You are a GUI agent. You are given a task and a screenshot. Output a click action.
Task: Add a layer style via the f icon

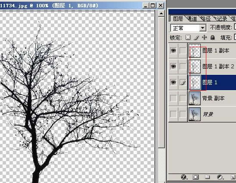pyautogui.click(x=184, y=177)
